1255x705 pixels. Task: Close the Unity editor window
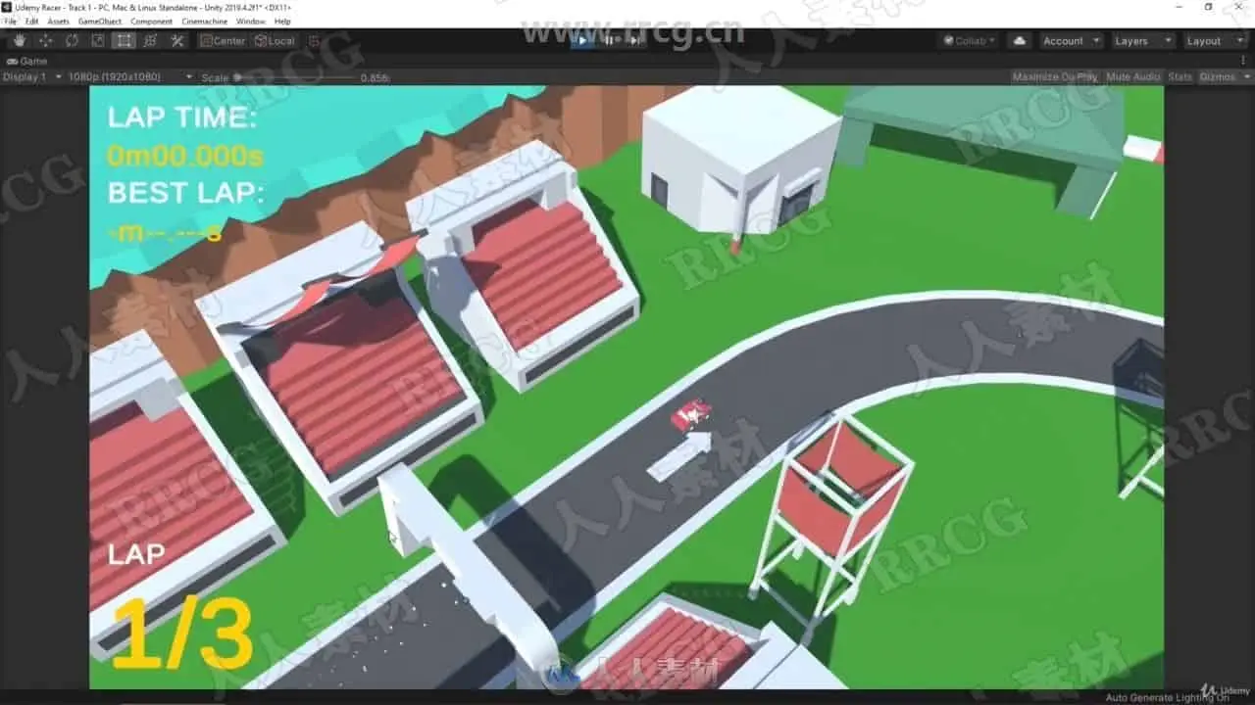(1238, 7)
